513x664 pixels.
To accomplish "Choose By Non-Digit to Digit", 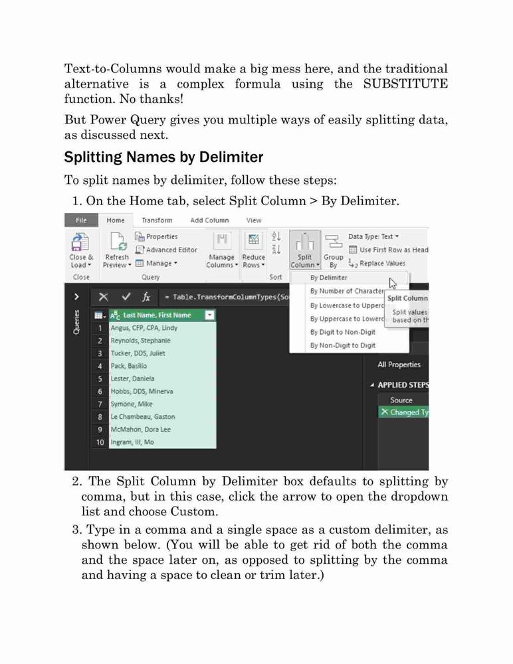I will coord(350,345).
